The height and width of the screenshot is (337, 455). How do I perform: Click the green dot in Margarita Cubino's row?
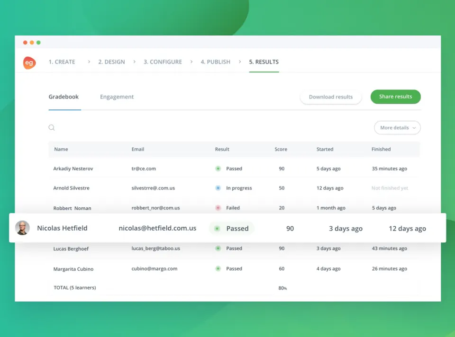pos(218,269)
